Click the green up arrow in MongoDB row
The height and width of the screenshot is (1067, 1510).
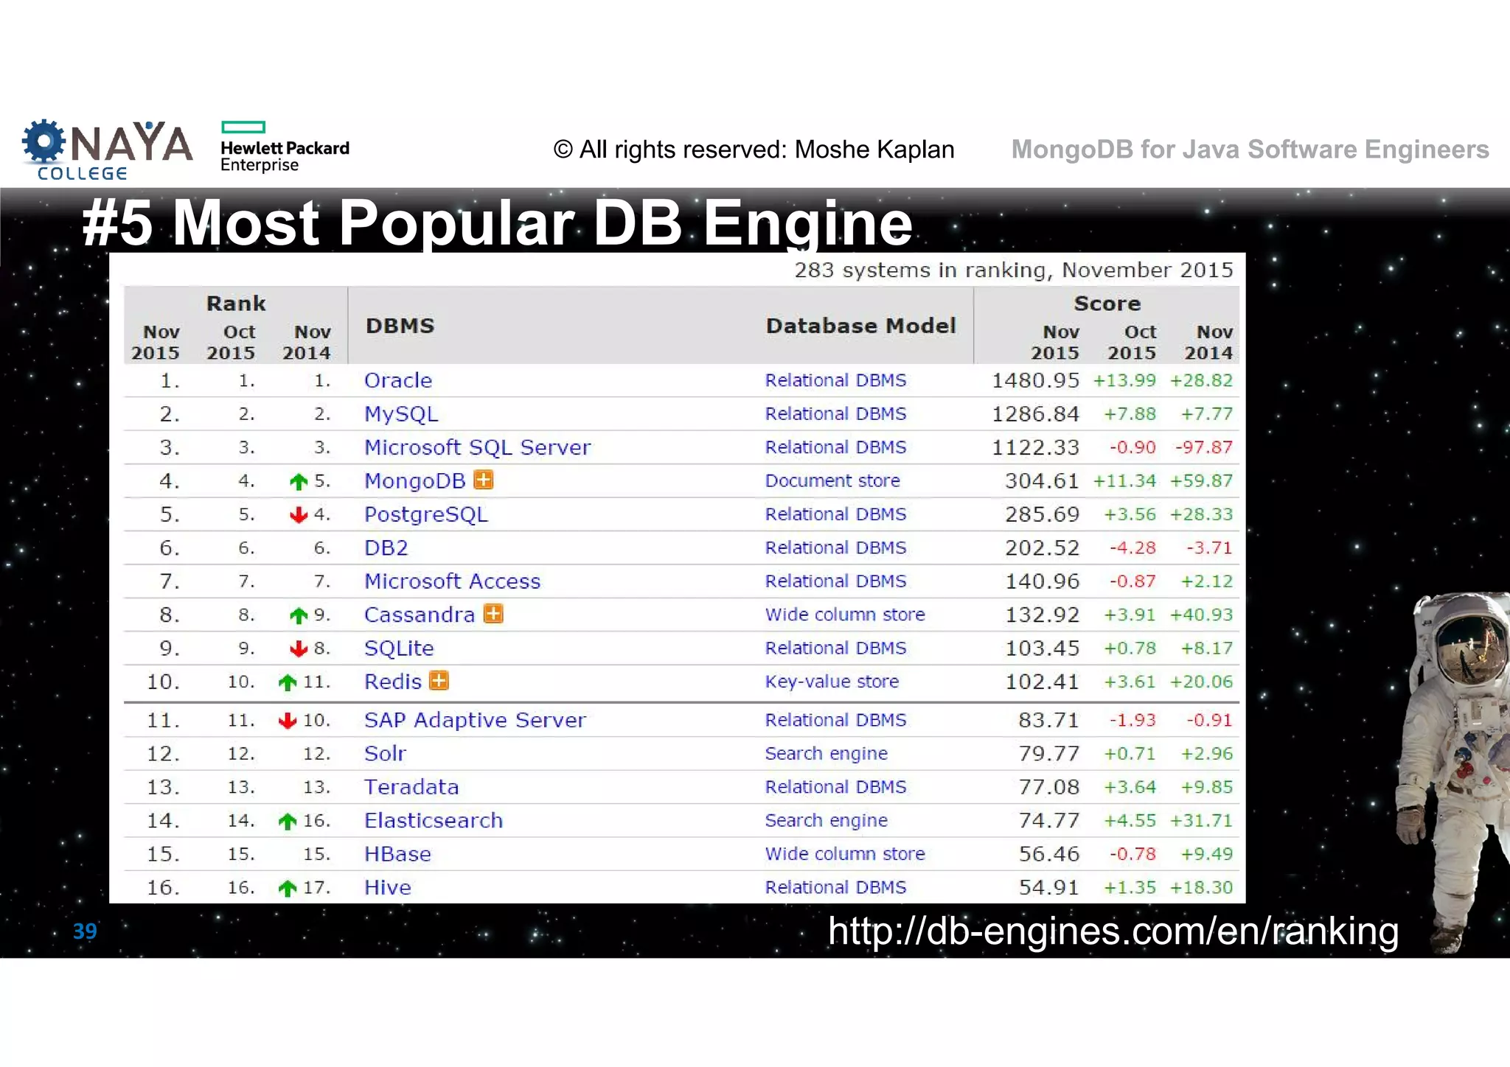[299, 482]
